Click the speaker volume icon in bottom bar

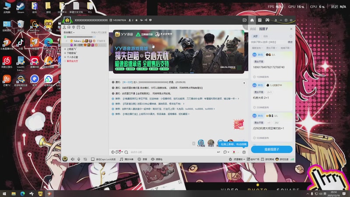pos(73,159)
